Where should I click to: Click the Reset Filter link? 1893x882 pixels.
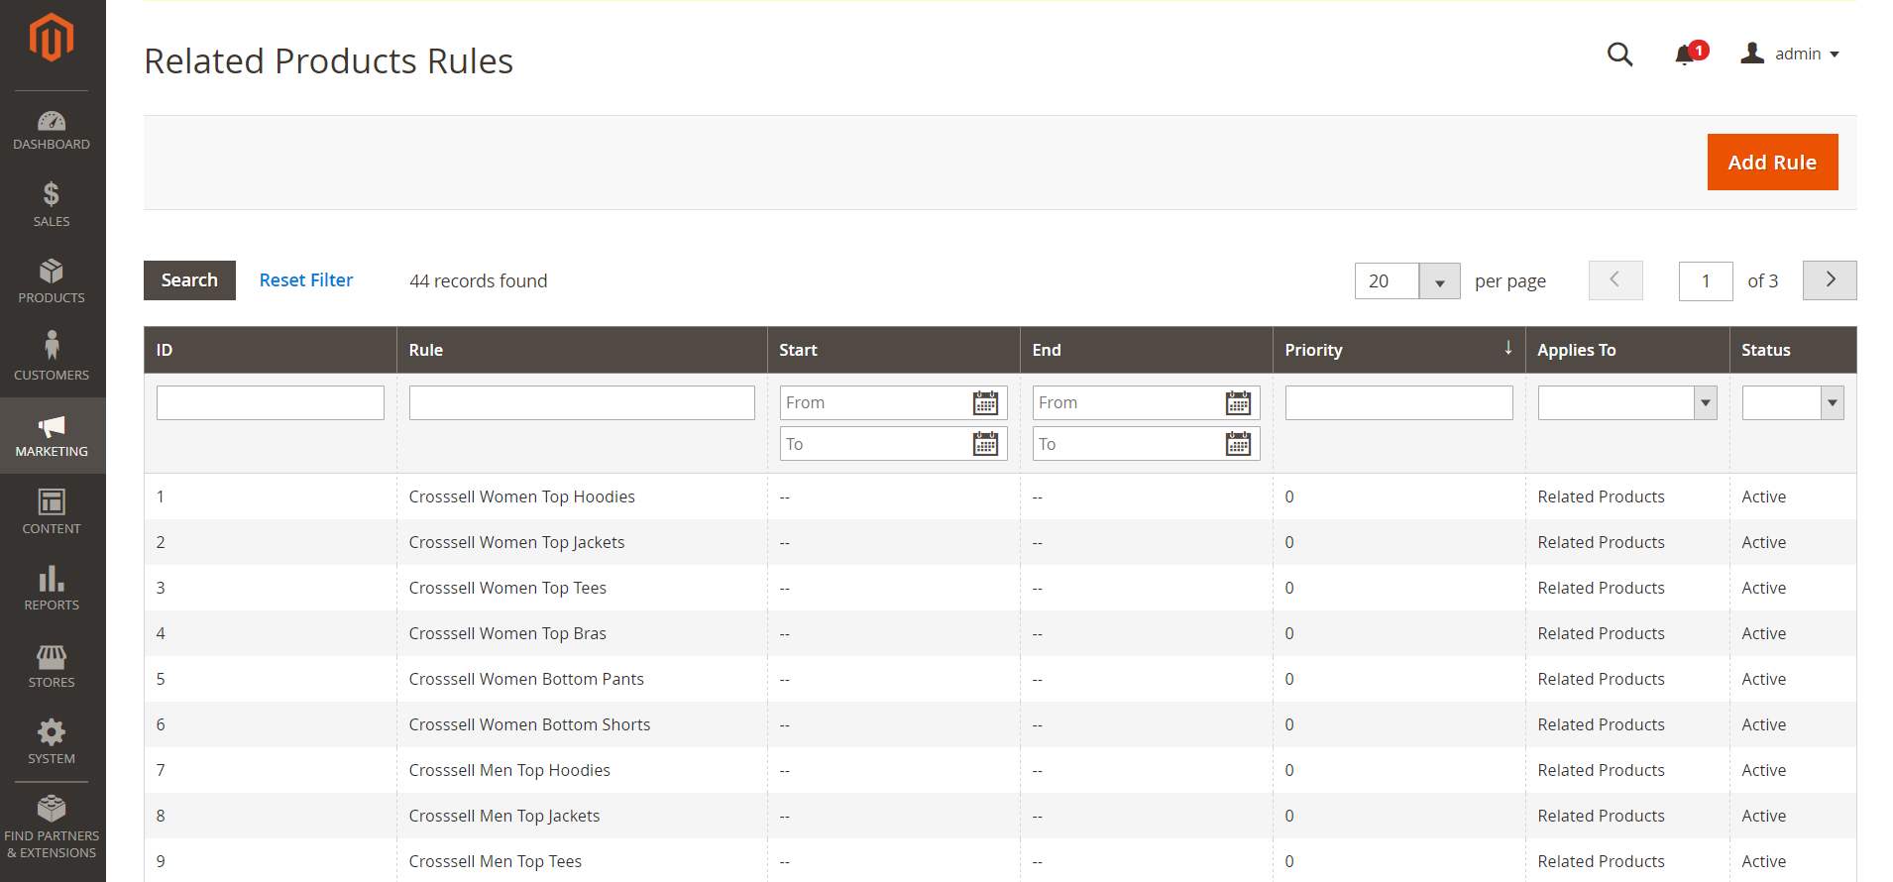click(305, 280)
